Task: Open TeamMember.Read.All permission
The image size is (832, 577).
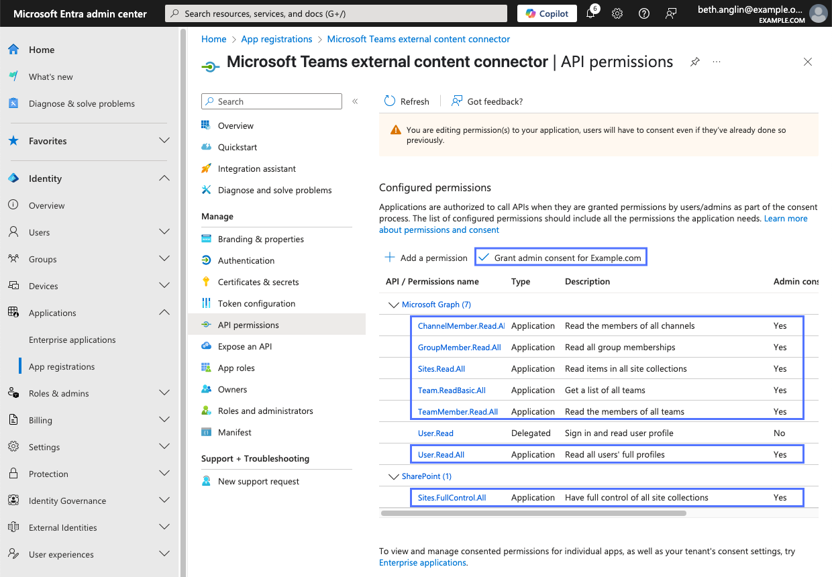Action: (458, 412)
